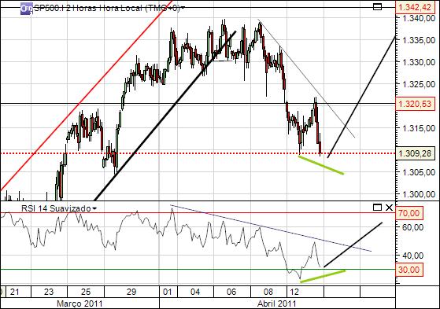Click the Abril 2011 month label
Image resolution: width=440 pixels, height=309 pixels.
(277, 303)
